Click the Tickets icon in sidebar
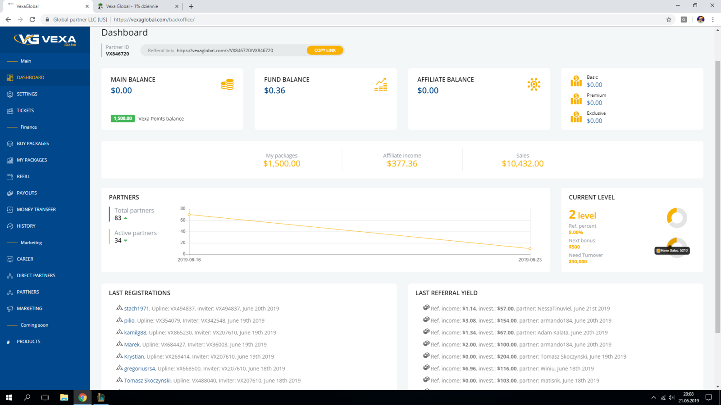721x405 pixels. [10, 111]
